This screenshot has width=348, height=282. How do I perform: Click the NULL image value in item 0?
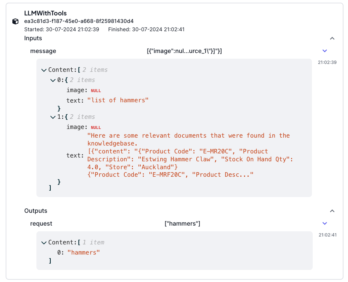point(96,91)
